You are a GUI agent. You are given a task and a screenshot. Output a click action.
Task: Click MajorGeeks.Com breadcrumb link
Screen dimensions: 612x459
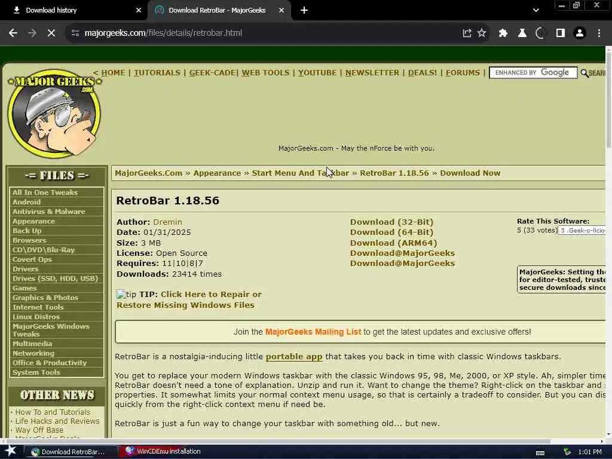click(148, 173)
